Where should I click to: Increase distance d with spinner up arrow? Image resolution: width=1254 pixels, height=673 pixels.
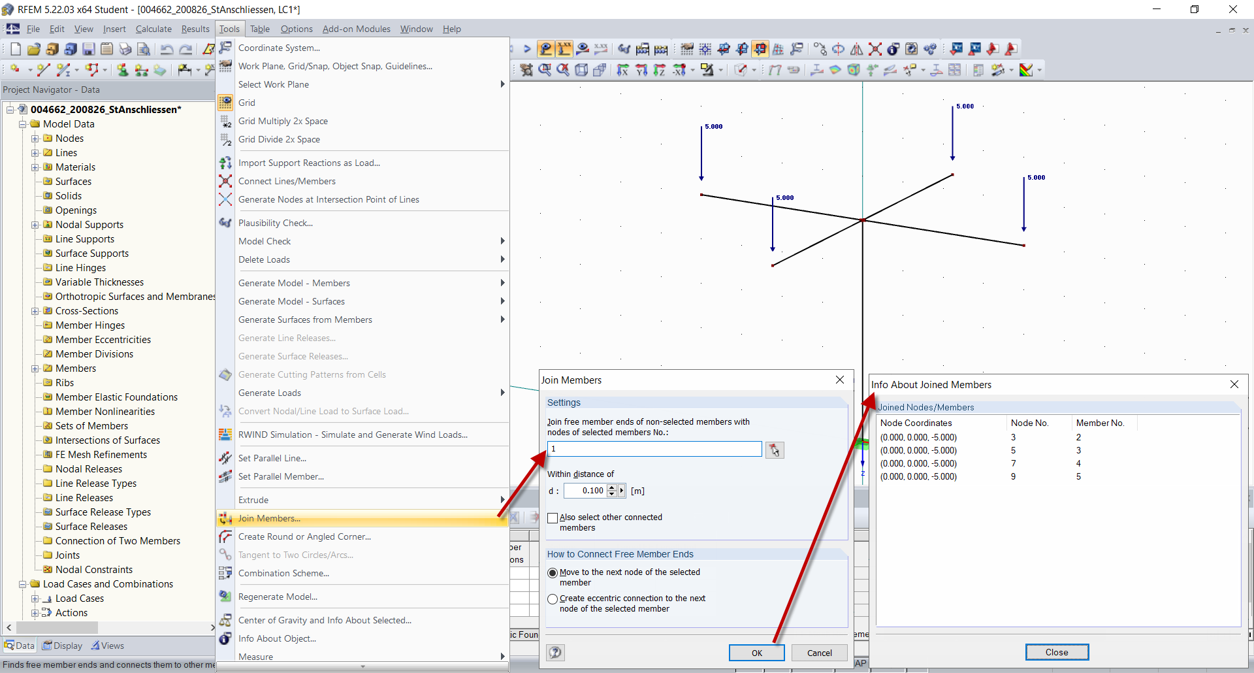(x=611, y=487)
